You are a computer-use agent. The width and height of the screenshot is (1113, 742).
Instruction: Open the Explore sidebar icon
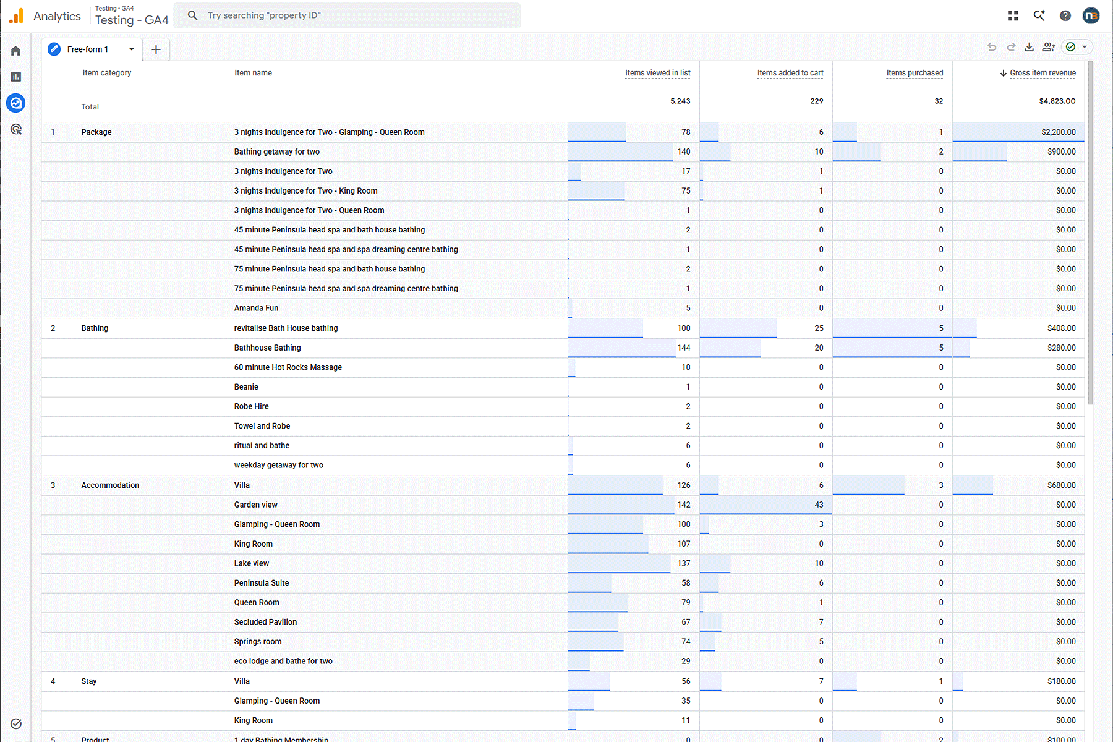click(x=16, y=103)
